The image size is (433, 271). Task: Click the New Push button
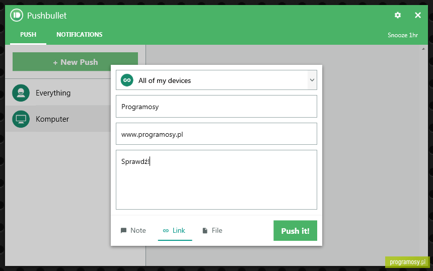click(x=75, y=62)
